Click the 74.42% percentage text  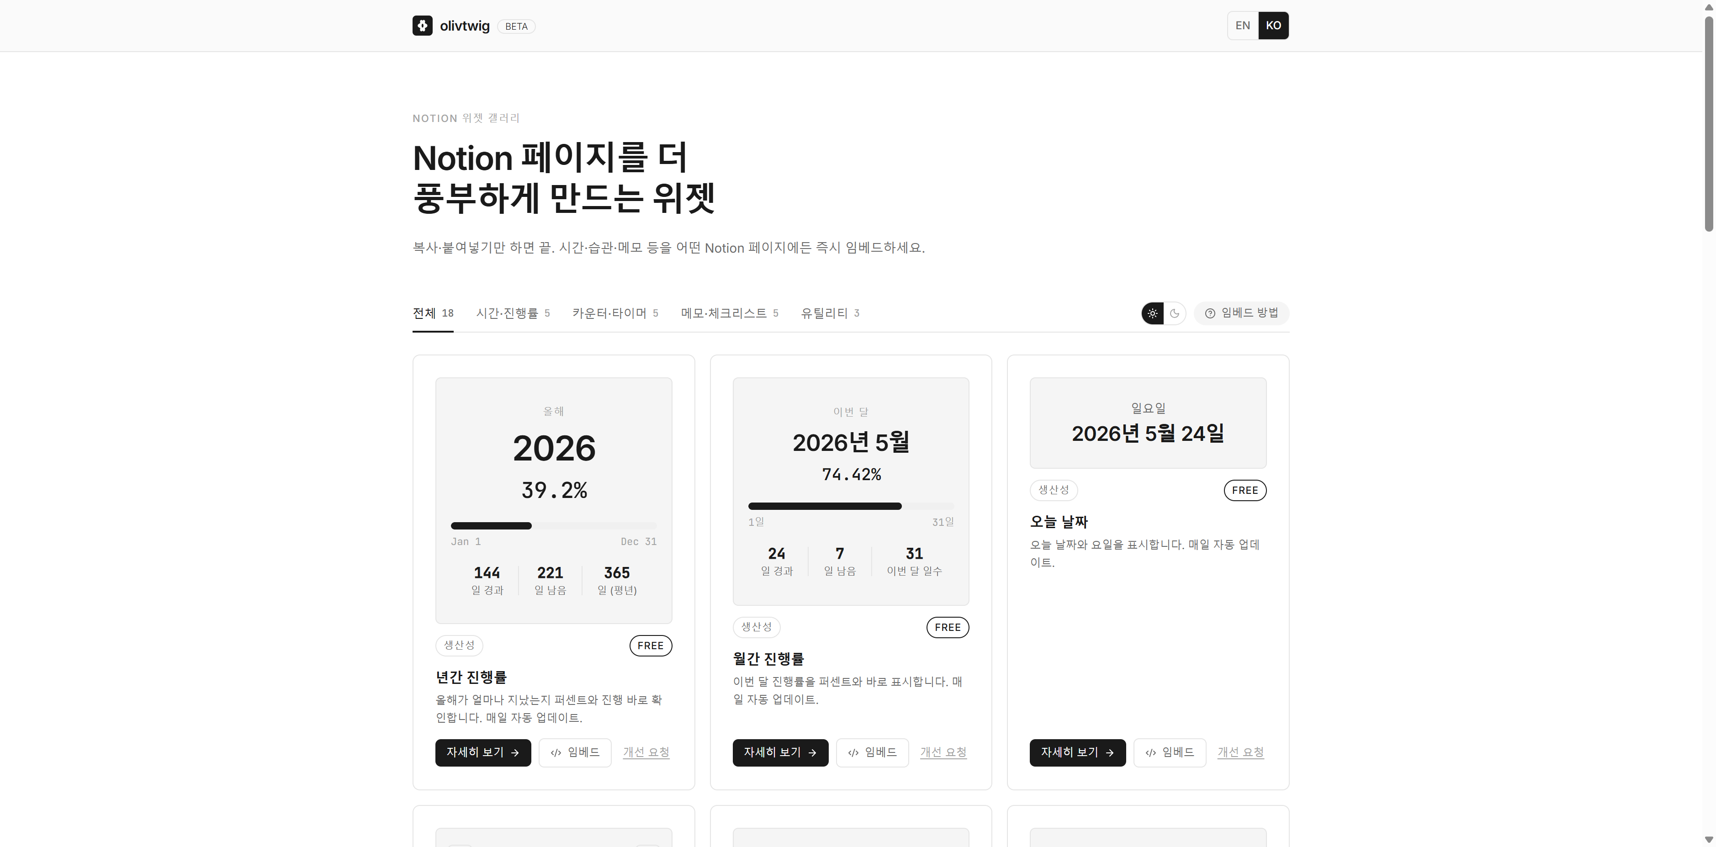pyautogui.click(x=851, y=474)
